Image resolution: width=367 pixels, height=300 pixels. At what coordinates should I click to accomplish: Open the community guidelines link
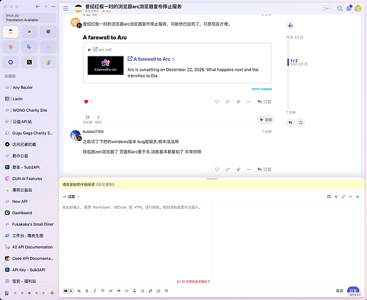[105, 184]
